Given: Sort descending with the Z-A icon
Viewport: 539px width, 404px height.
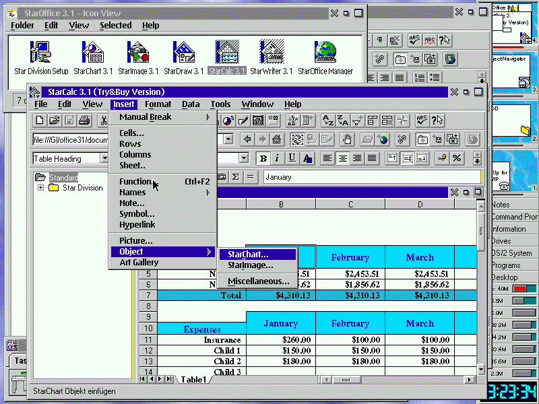Looking at the screenshot, I should pos(343,121).
